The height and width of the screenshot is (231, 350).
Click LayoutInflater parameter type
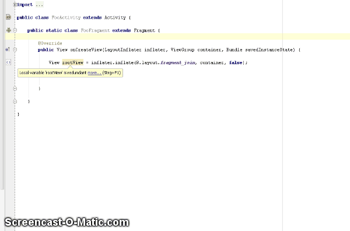coord(123,50)
